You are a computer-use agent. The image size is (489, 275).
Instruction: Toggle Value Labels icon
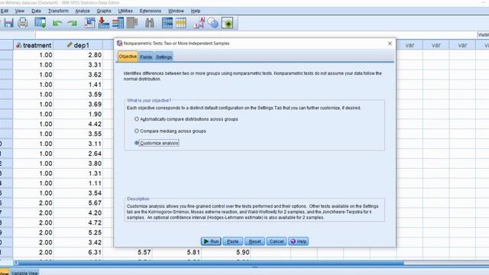pyautogui.click(x=199, y=23)
